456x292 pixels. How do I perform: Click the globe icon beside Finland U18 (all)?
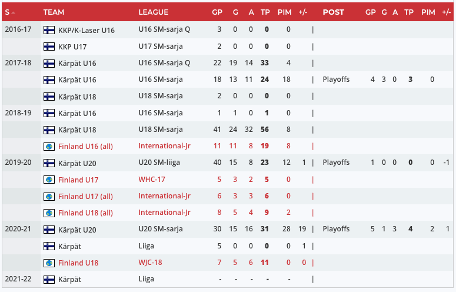pos(49,213)
